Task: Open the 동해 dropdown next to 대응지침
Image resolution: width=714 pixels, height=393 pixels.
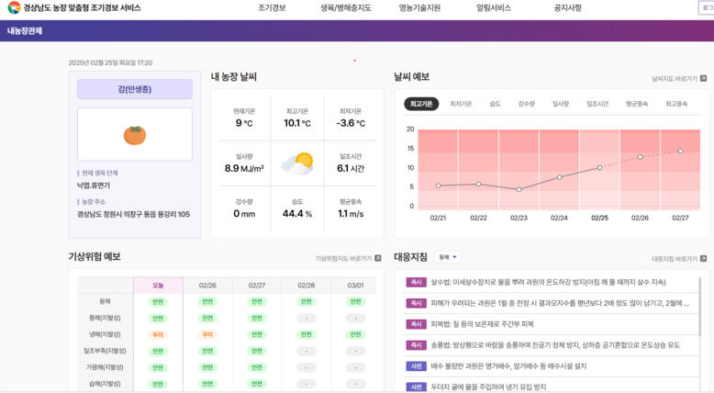Action: coord(448,258)
